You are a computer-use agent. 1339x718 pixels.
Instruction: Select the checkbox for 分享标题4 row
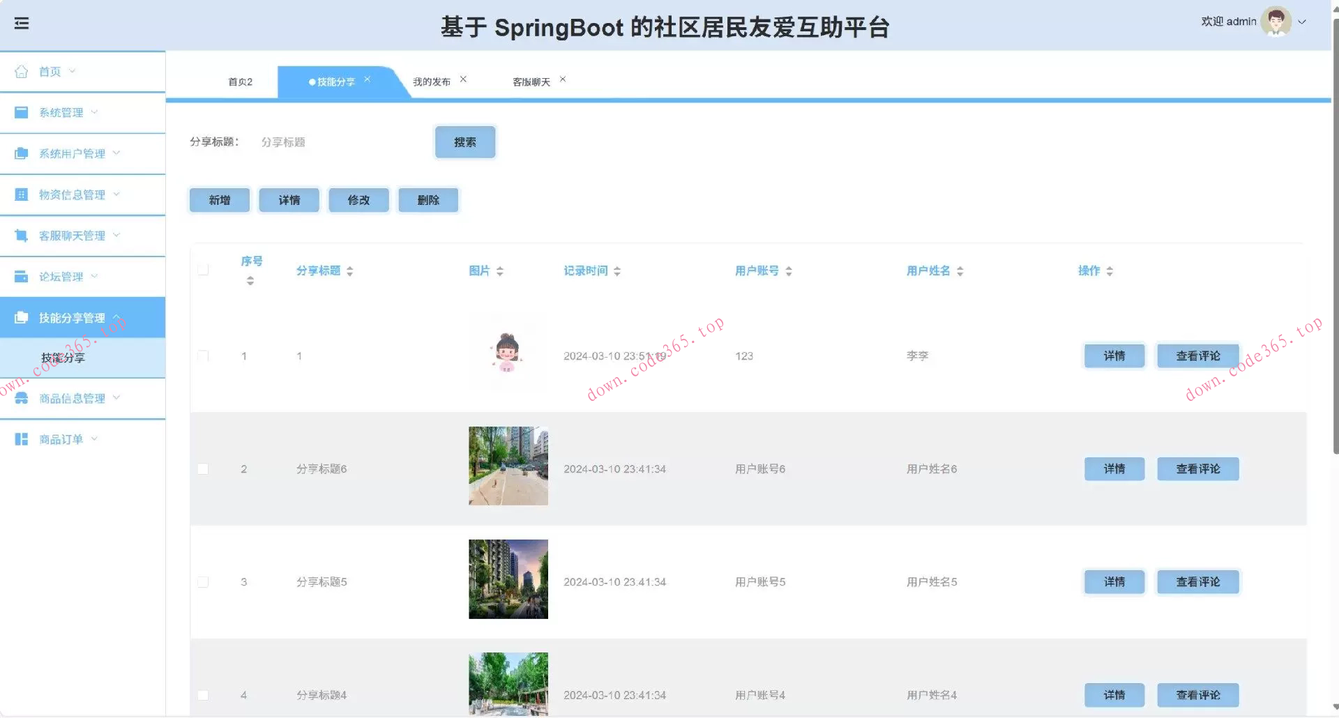pyautogui.click(x=203, y=695)
